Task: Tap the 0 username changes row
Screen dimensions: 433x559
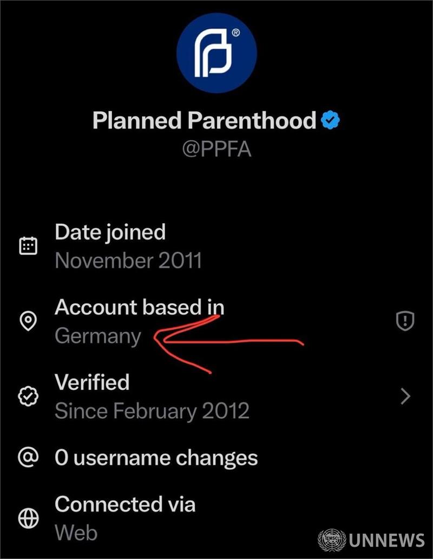Action: pos(156,458)
